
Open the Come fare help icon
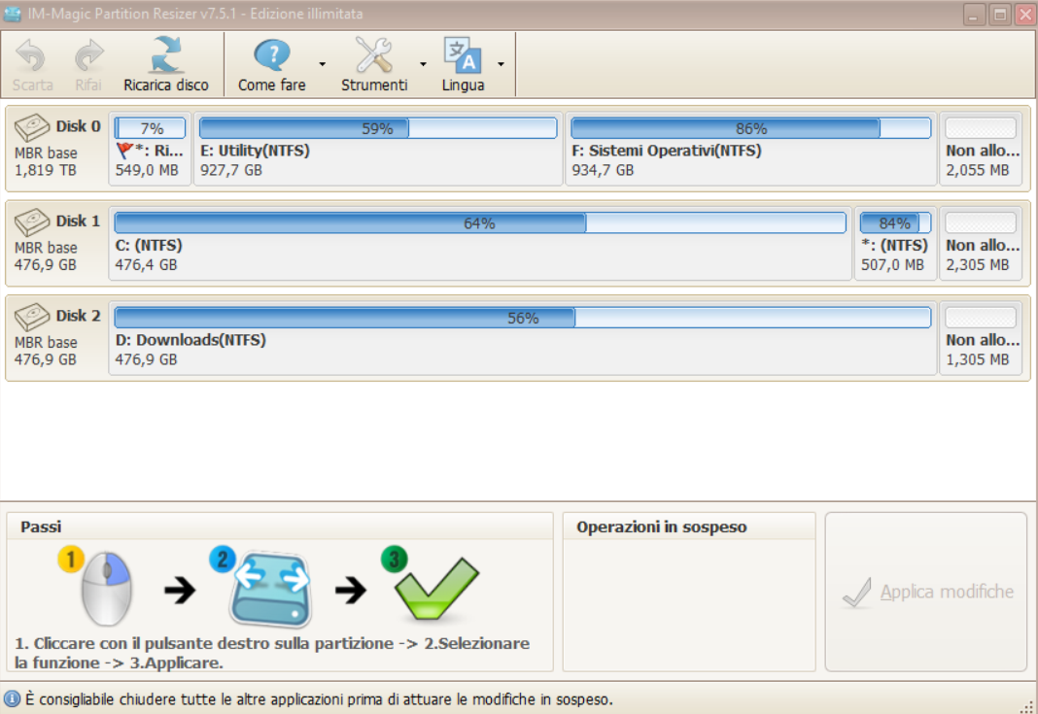pyautogui.click(x=272, y=55)
